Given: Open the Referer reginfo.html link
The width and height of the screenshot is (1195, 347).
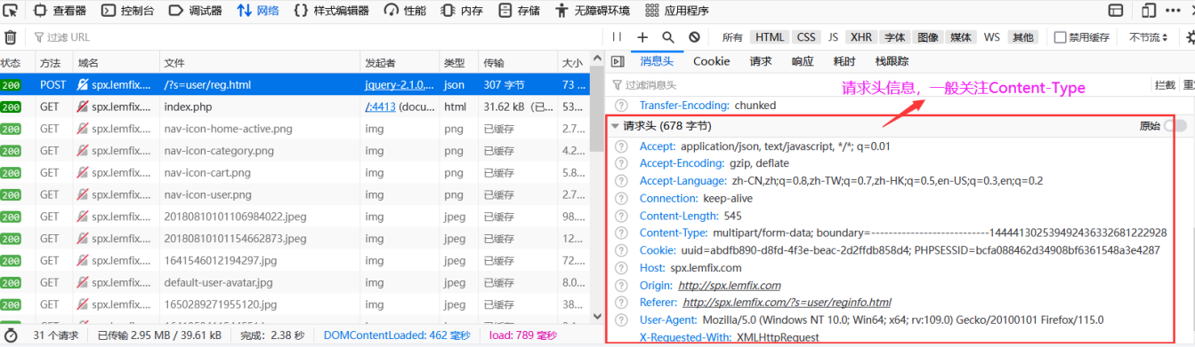Looking at the screenshot, I should [787, 303].
